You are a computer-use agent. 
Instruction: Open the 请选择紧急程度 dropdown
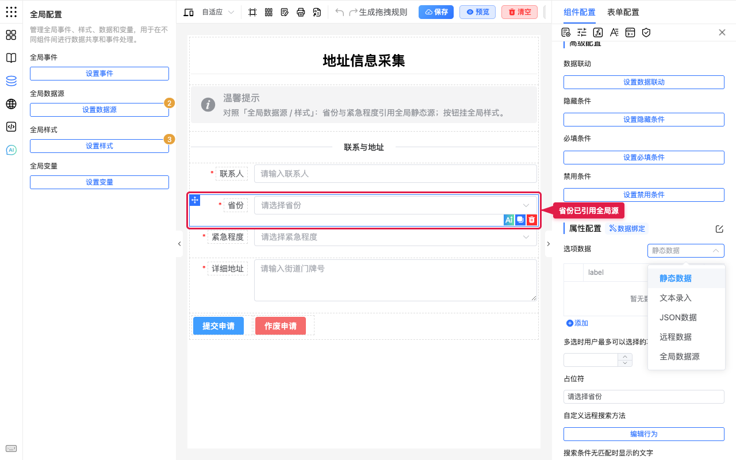pyautogui.click(x=395, y=237)
